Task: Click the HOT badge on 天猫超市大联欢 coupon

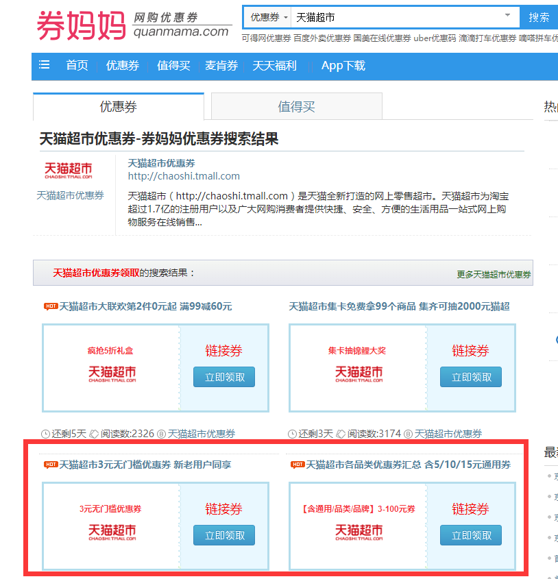Action: 51,306
